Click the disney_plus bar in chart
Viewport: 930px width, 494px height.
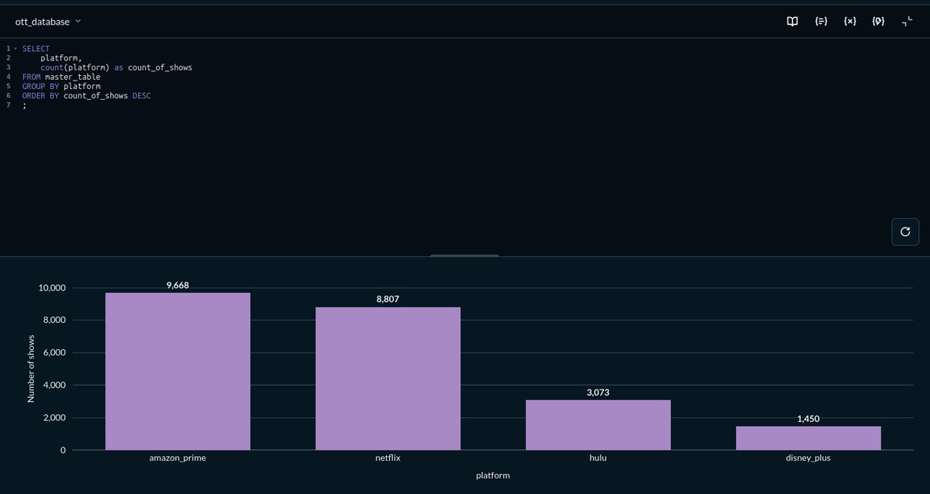tap(808, 438)
